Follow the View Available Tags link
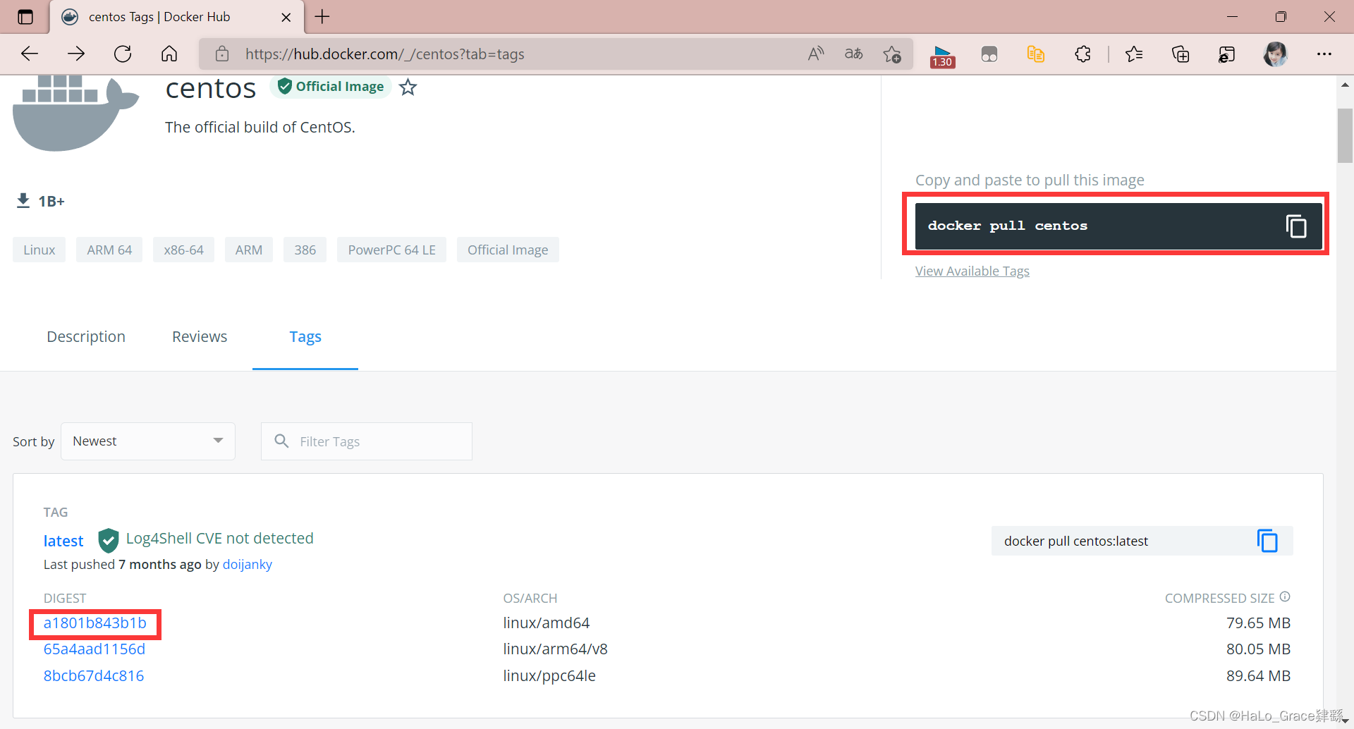Screen dimensions: 1354x729 click(972, 271)
